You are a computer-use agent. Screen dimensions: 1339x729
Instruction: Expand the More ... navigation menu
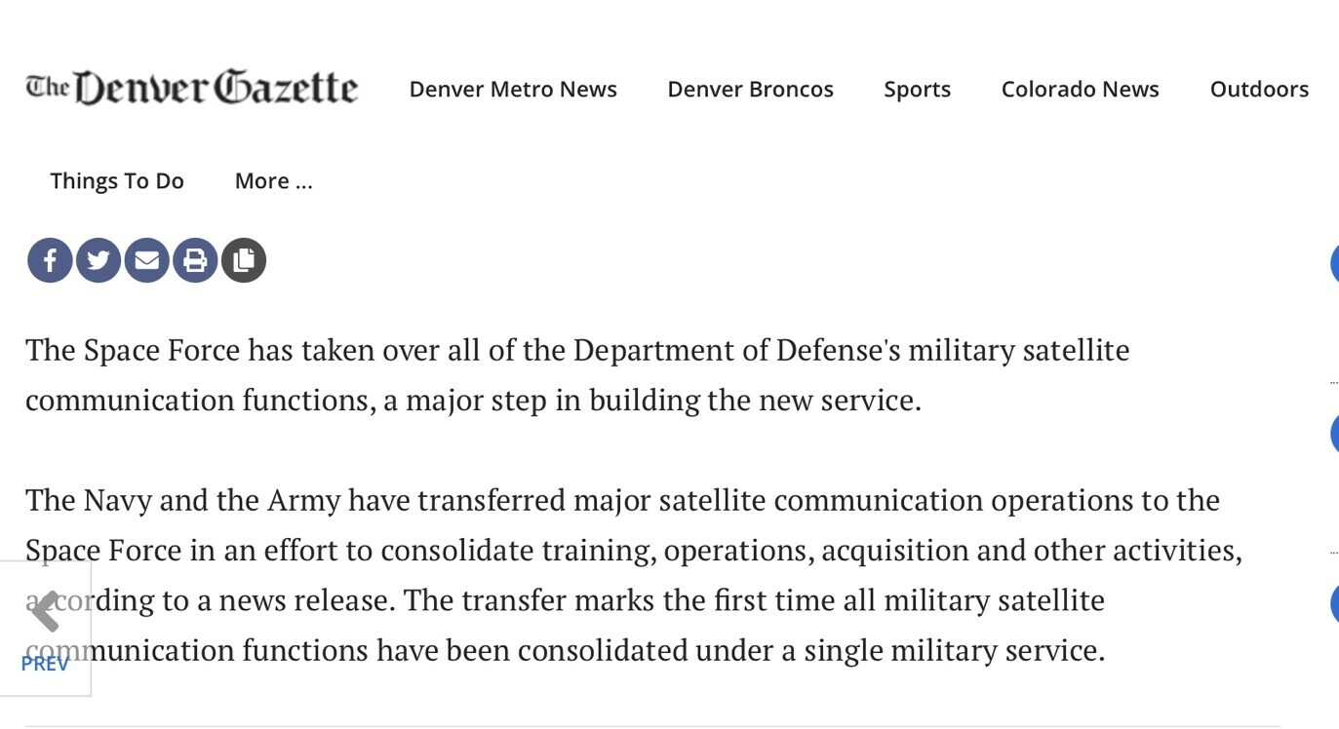pyautogui.click(x=273, y=181)
